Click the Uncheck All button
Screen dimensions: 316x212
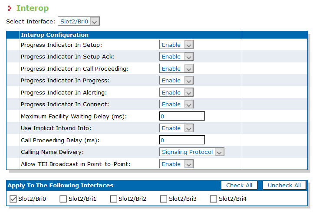284,185
